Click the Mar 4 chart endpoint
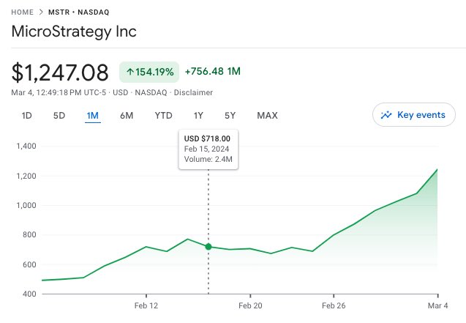The width and height of the screenshot is (466, 323). pyautogui.click(x=437, y=170)
